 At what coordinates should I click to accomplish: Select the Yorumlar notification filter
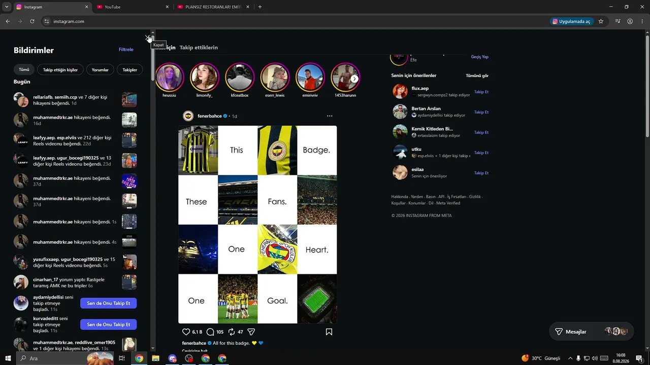pos(100,69)
